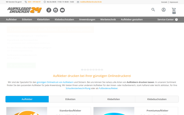Open the Etiketten navigation menu

[27, 20]
